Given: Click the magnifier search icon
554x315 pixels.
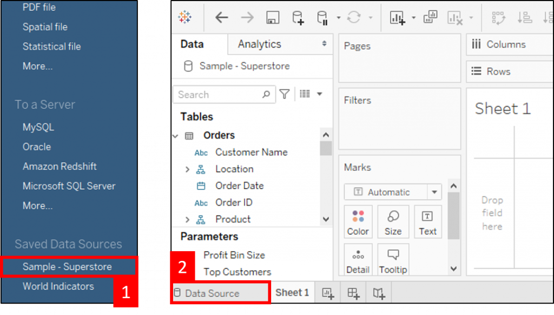Looking at the screenshot, I should (266, 94).
